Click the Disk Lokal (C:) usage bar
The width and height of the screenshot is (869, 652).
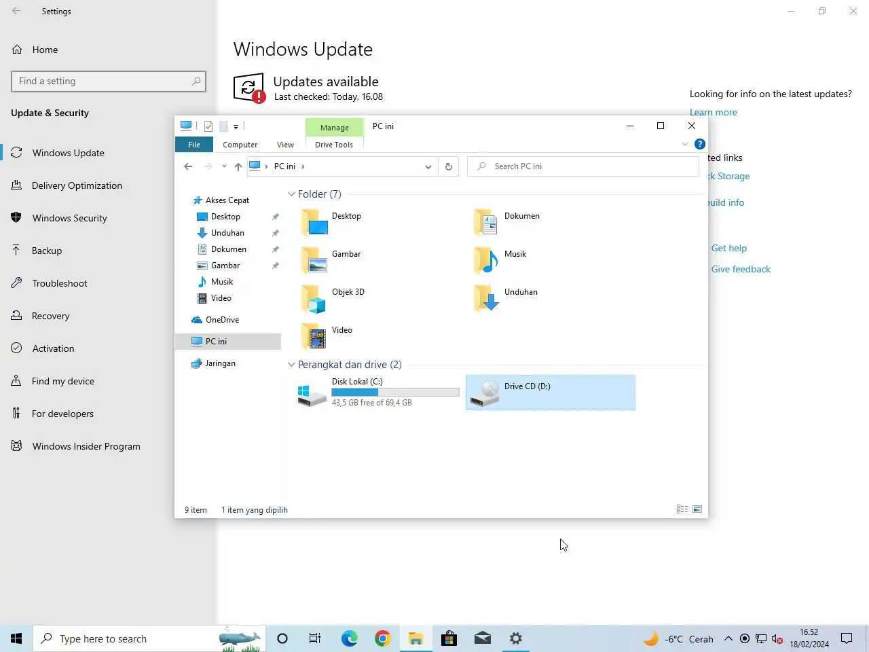coord(395,392)
